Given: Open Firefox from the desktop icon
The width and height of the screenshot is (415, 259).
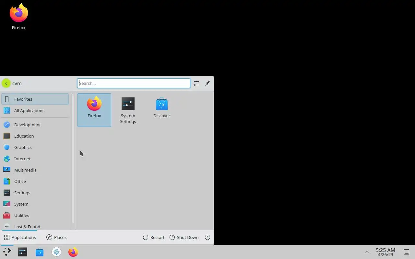Looking at the screenshot, I should pos(19,17).
